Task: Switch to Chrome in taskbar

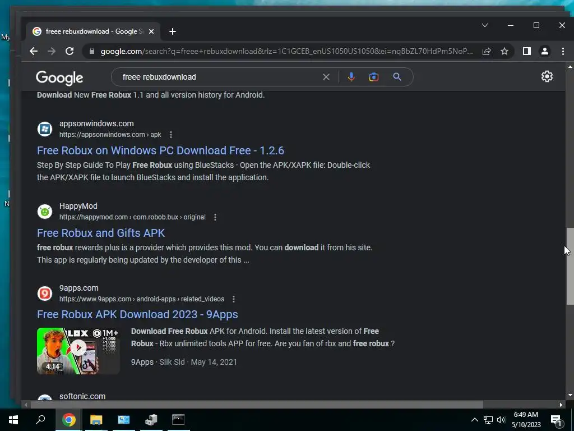Action: 68,420
